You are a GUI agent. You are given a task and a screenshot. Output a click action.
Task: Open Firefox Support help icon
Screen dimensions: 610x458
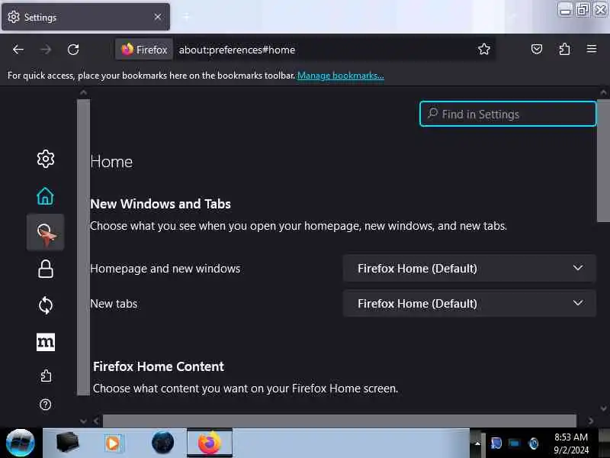pyautogui.click(x=46, y=405)
